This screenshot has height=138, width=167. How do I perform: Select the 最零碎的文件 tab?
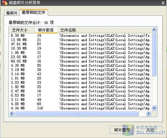34,13
